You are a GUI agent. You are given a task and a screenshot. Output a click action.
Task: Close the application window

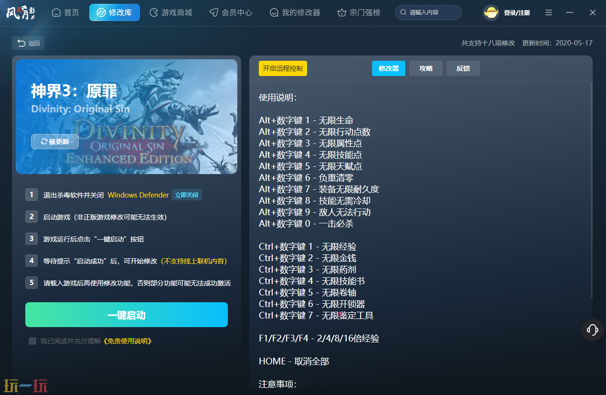tap(593, 12)
